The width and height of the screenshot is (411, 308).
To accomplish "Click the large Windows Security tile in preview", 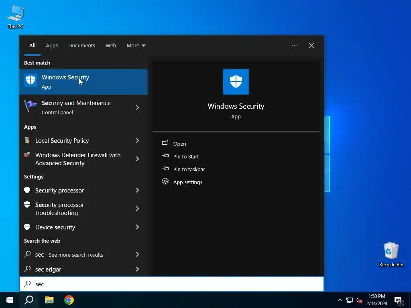I will coord(236,82).
